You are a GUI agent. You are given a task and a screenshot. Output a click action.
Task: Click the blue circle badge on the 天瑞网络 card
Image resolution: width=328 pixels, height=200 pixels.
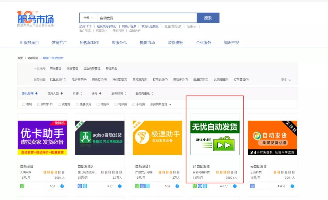[x=62, y=186]
